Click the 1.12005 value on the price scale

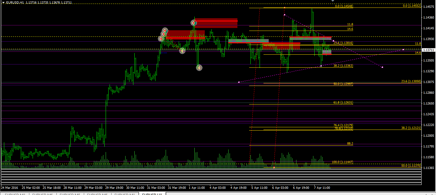(429, 136)
